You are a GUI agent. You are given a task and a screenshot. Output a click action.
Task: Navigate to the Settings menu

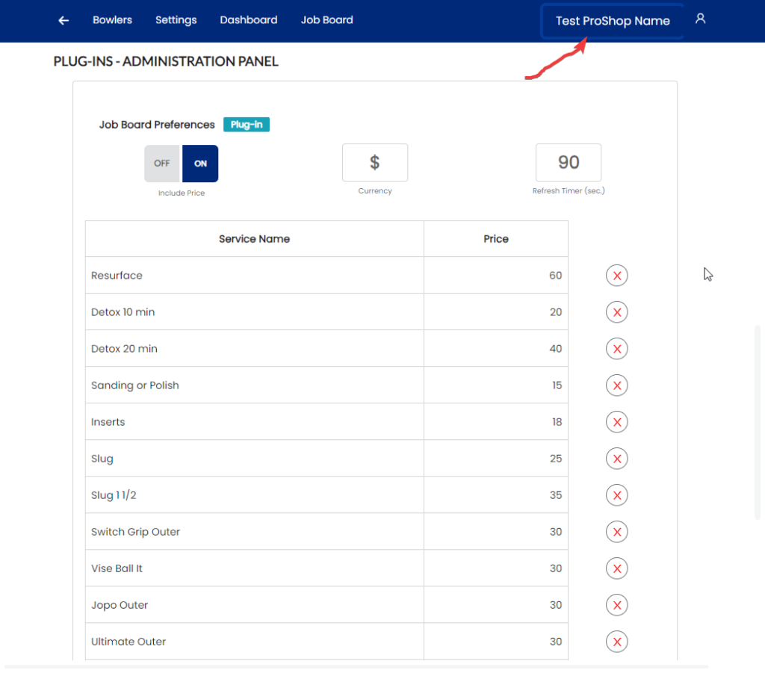[176, 20]
